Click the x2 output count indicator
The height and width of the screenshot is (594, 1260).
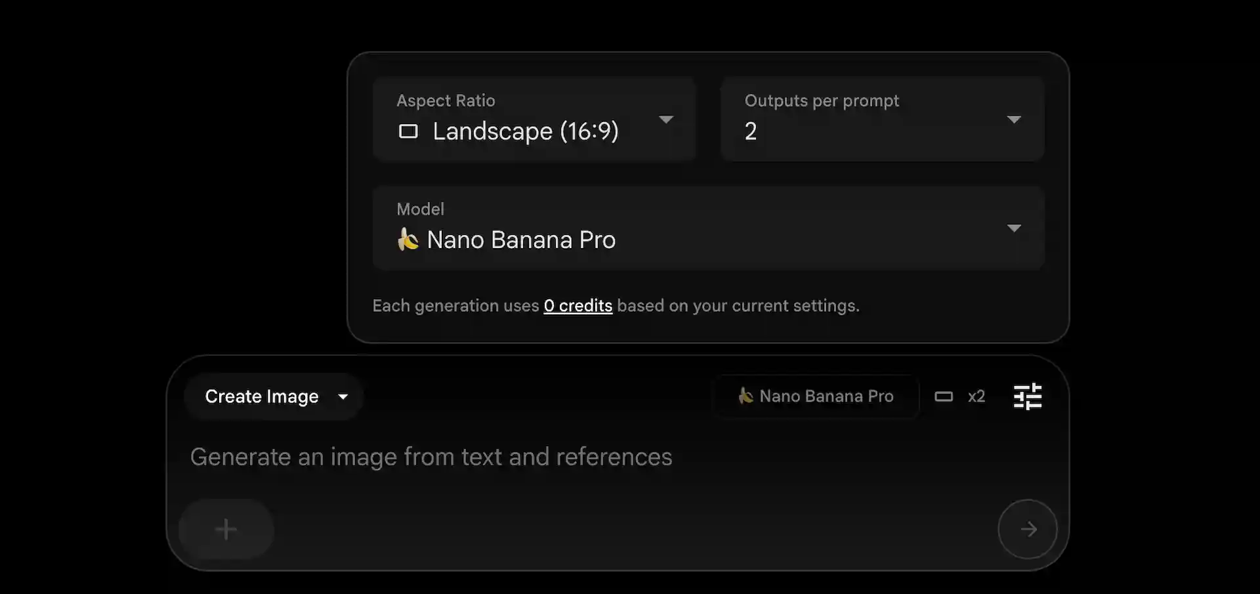976,396
